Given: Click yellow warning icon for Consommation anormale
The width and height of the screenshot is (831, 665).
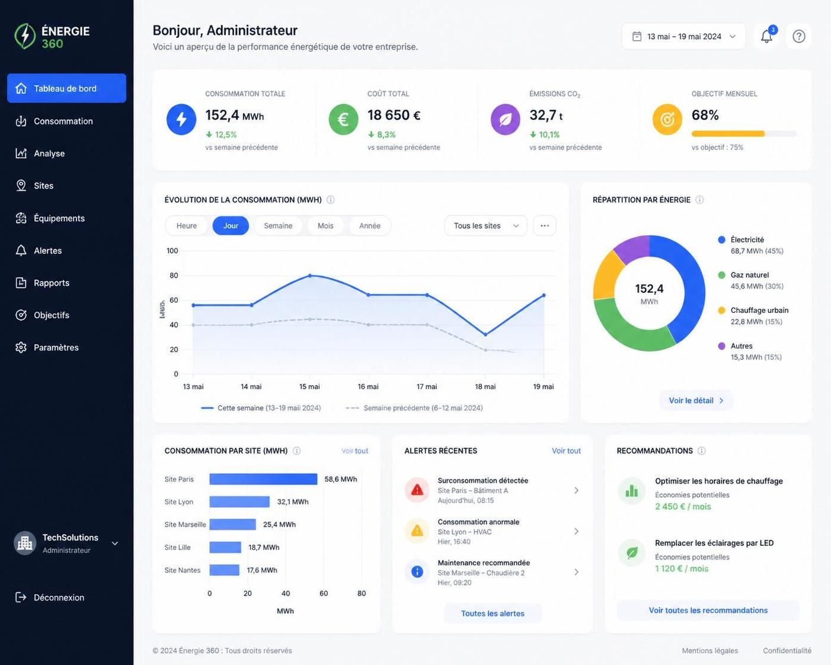Looking at the screenshot, I should click(417, 531).
